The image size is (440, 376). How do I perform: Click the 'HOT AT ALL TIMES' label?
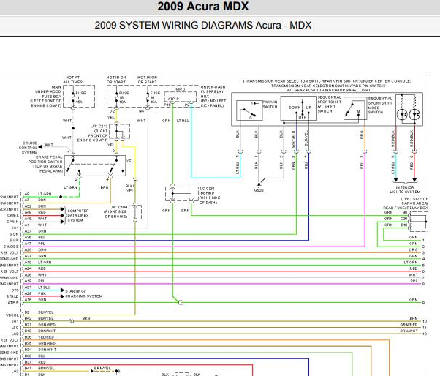click(72, 80)
